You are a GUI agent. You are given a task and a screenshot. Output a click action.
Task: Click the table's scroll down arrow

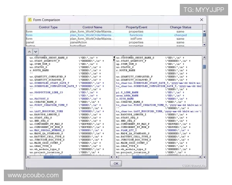tap(205, 45)
